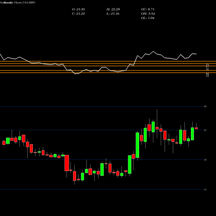Click the OC: 0.71 reading
216x216 pixels.
tap(148, 10)
